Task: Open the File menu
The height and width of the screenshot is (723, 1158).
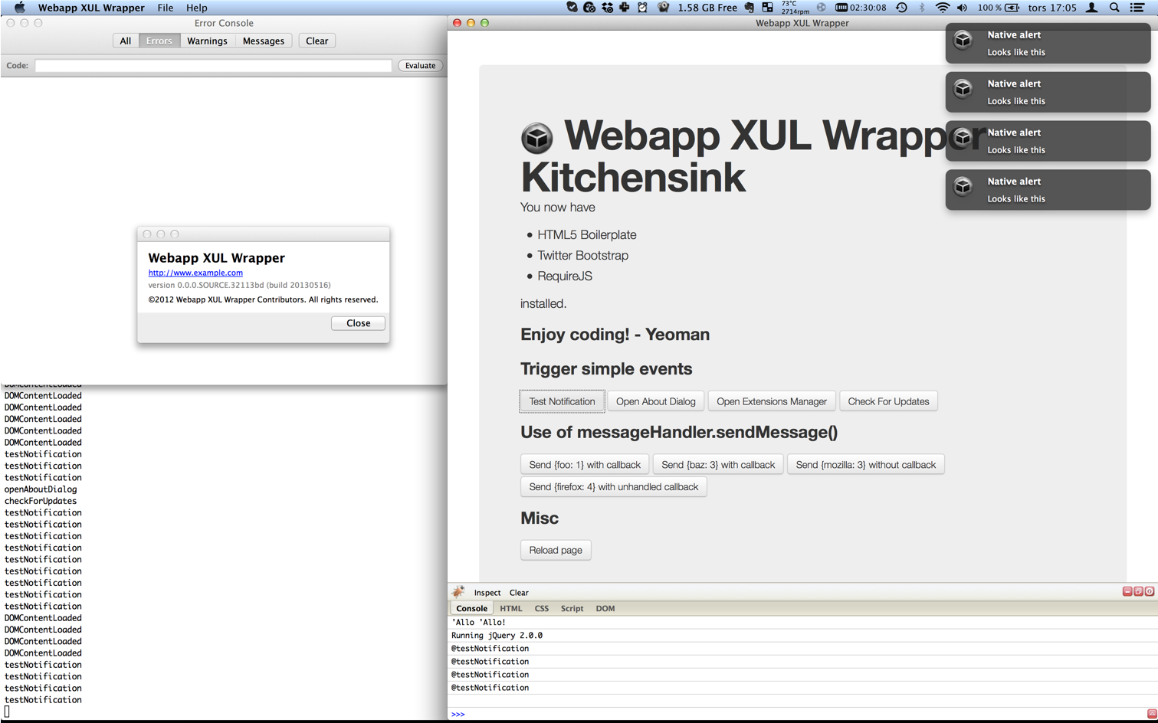Action: tap(166, 8)
